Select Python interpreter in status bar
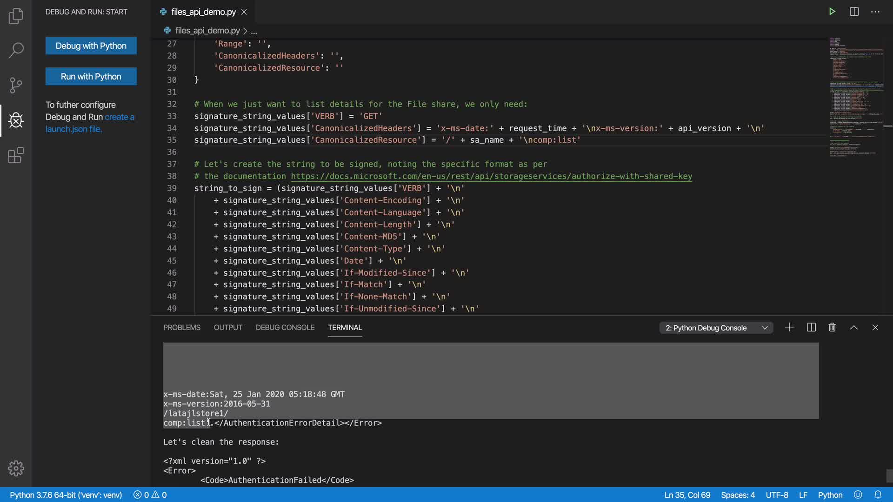Image resolution: width=893 pixels, height=502 pixels. point(66,495)
